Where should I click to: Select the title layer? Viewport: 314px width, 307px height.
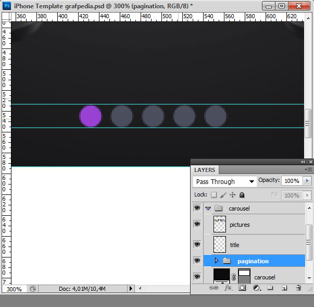(254, 244)
